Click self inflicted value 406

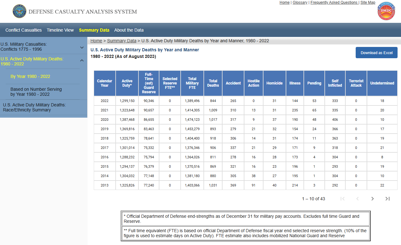335,120
